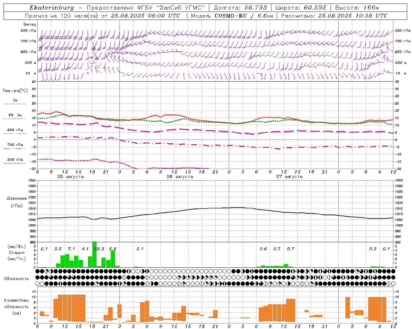
Task: Click the '1040' pressure label on left axis
Action: 32,180
